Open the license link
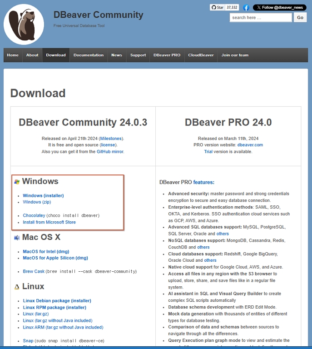Screen dimensions: 312x349 click(108, 145)
